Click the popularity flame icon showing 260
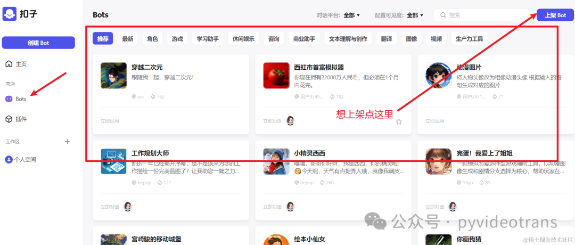The width and height of the screenshot is (575, 245). pos(322,182)
